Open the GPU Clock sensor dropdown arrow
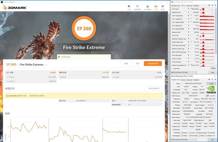 [x=189, y=9]
